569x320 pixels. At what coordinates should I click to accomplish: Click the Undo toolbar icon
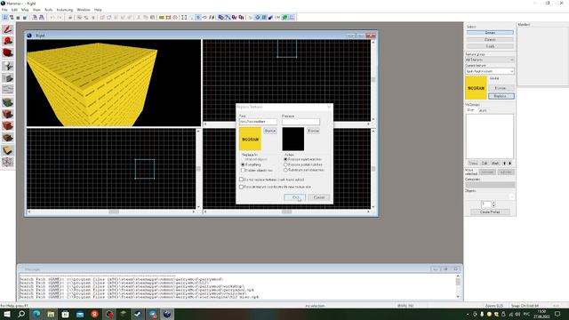pos(52,18)
